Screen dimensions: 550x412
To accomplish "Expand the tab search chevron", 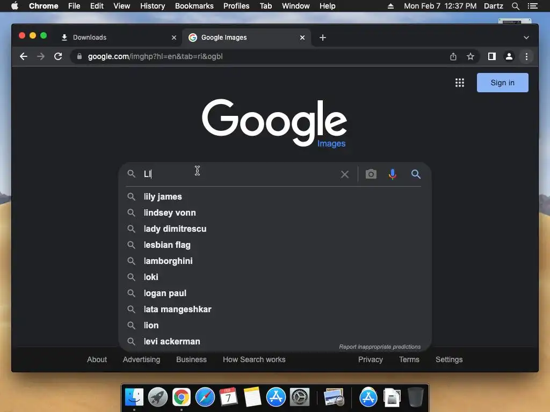I will [x=526, y=38].
